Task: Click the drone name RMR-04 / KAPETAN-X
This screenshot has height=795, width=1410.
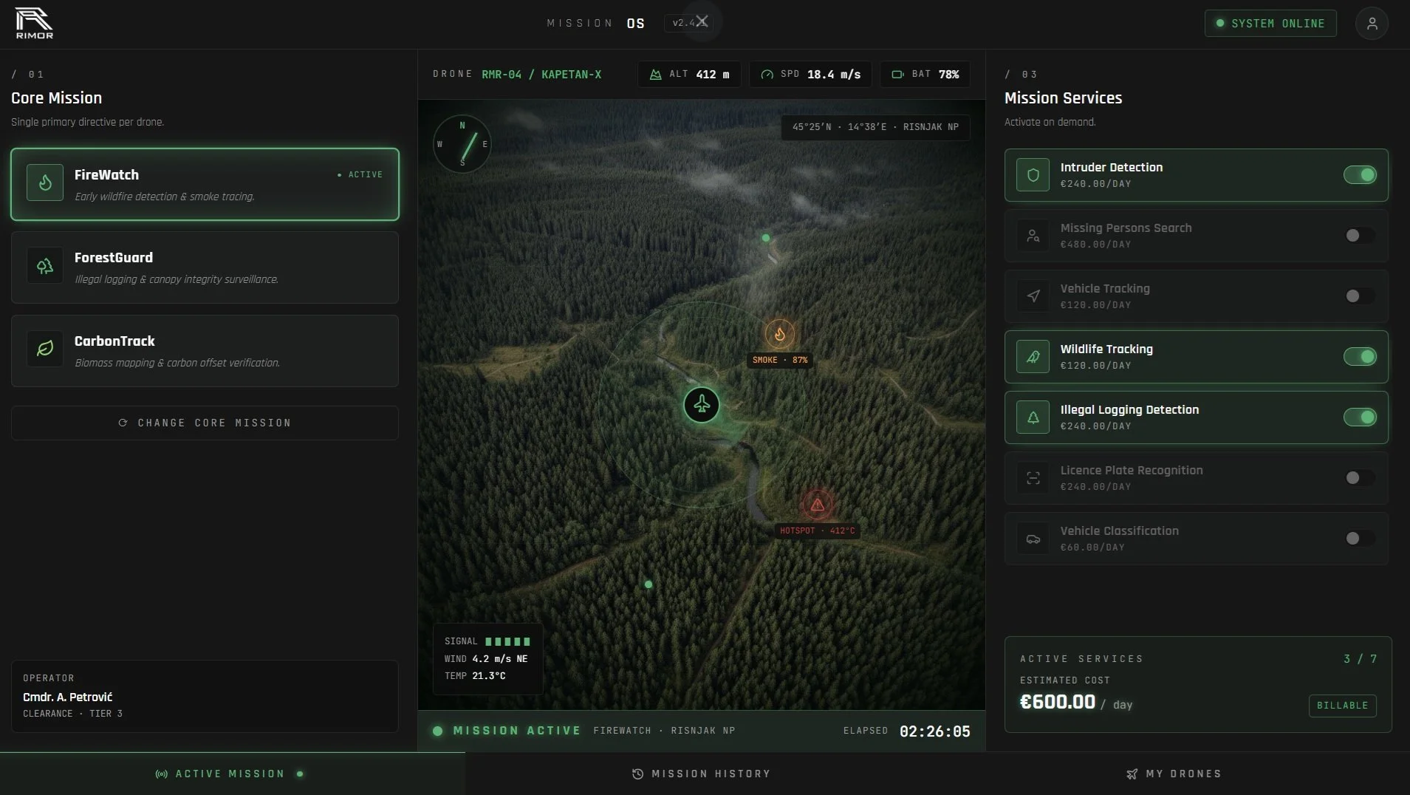Action: (x=541, y=75)
